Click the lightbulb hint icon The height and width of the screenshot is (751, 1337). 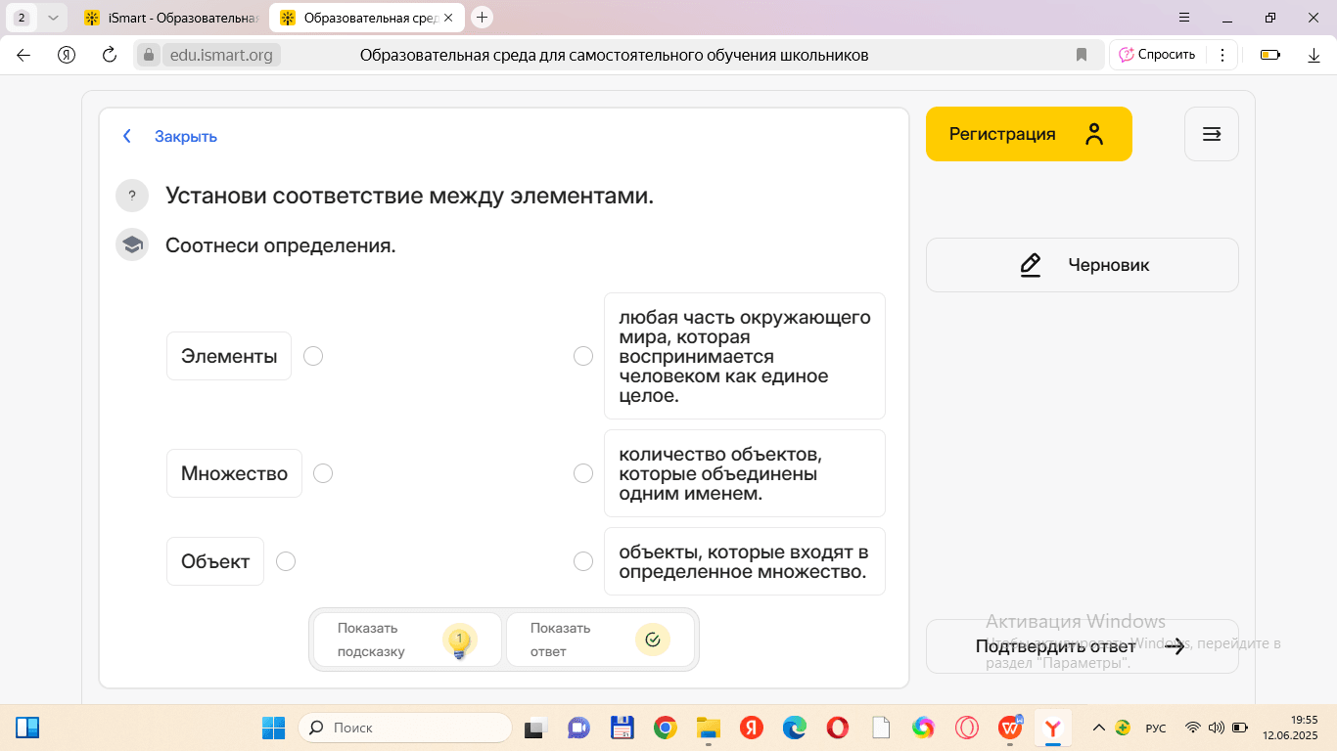coord(459,641)
